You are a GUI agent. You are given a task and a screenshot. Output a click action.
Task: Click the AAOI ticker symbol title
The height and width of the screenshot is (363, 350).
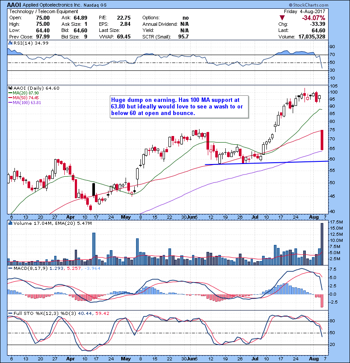tap(14, 5)
